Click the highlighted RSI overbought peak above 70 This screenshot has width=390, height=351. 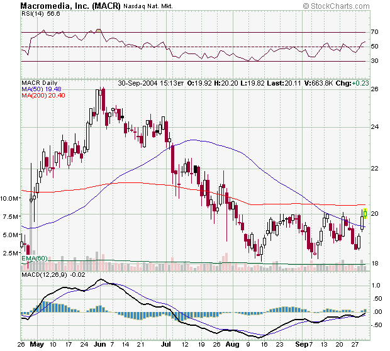[99, 30]
